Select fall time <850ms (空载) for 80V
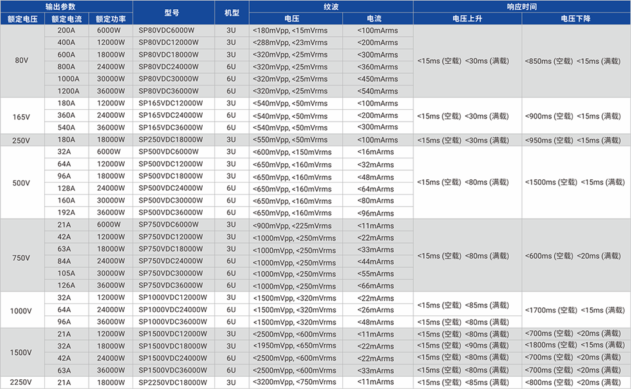Viewport: 631px width, 389px height. point(549,61)
